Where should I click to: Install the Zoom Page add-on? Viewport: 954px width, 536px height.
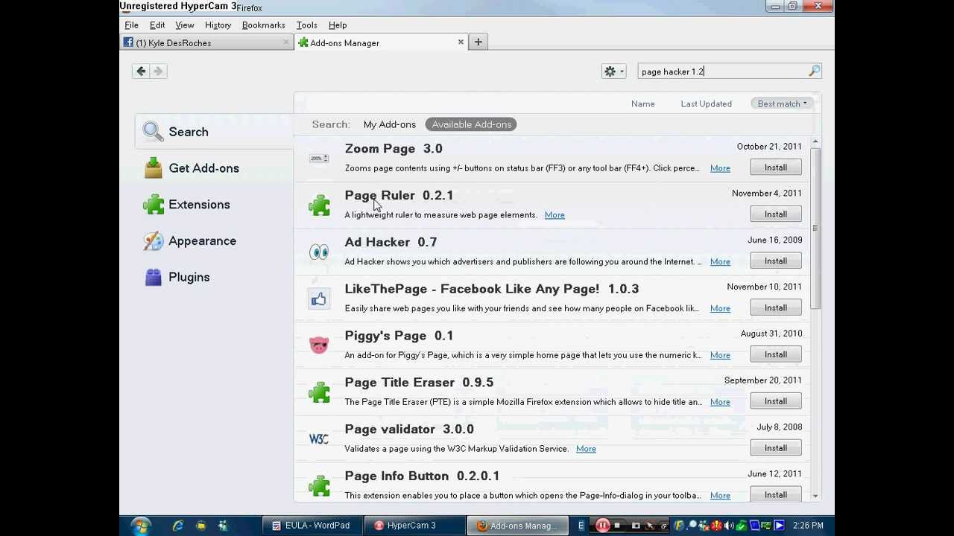click(x=775, y=167)
